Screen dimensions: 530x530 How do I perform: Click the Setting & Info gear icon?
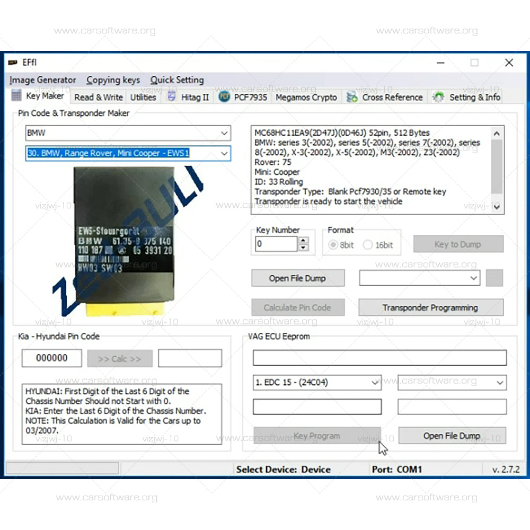(x=438, y=97)
